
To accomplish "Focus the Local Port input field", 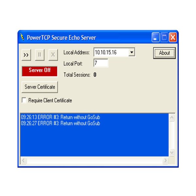I will pos(101,63).
